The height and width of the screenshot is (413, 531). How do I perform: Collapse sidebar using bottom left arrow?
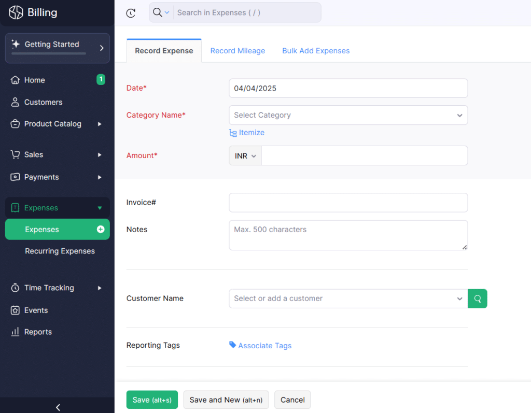click(58, 407)
